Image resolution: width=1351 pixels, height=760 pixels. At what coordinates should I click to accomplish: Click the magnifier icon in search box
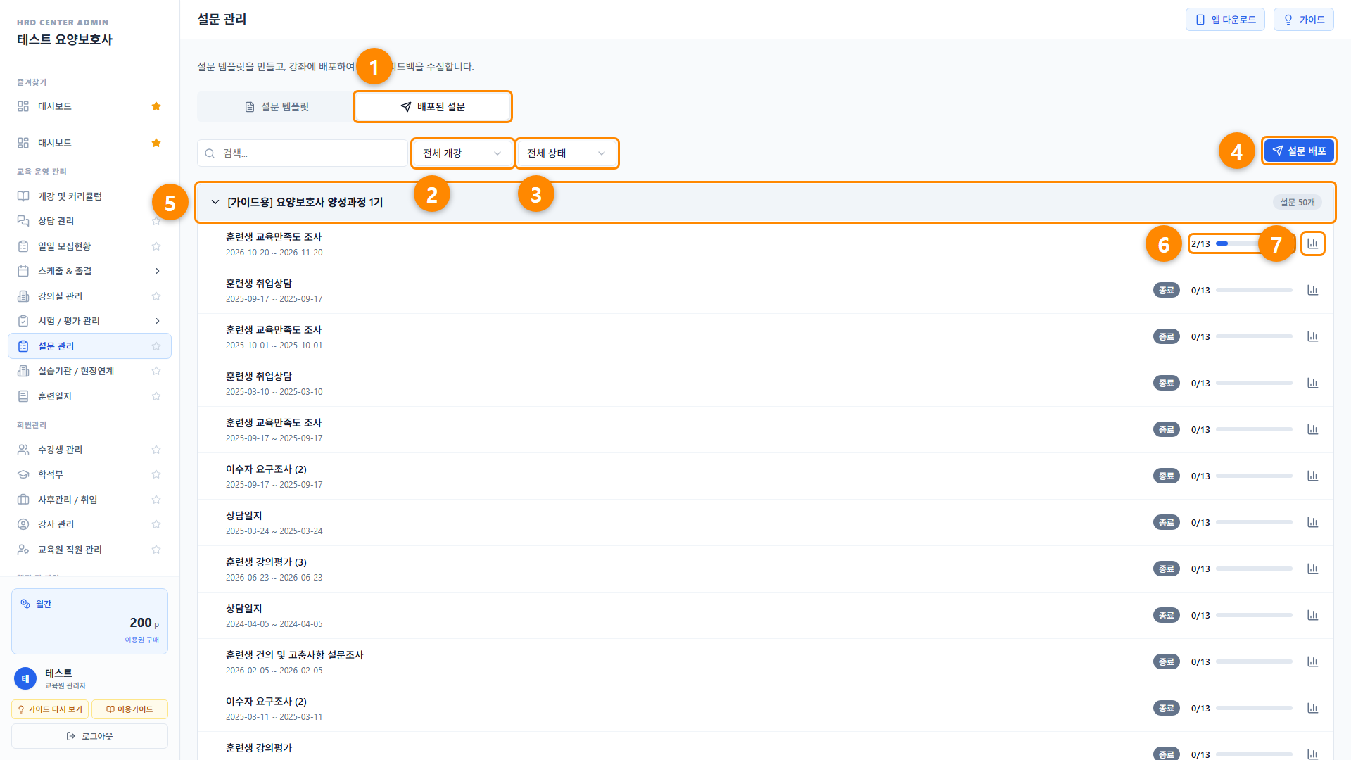[x=210, y=153]
